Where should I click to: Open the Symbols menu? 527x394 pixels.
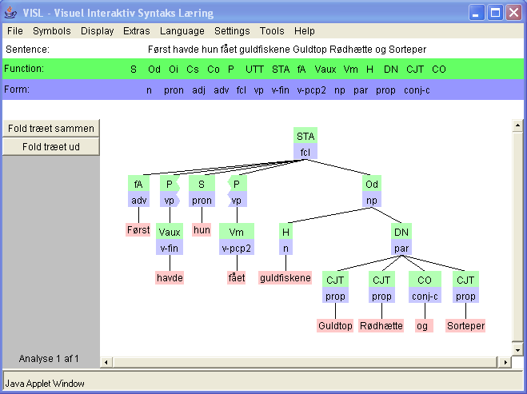[x=52, y=31]
